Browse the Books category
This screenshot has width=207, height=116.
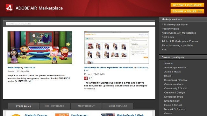(168, 76)
